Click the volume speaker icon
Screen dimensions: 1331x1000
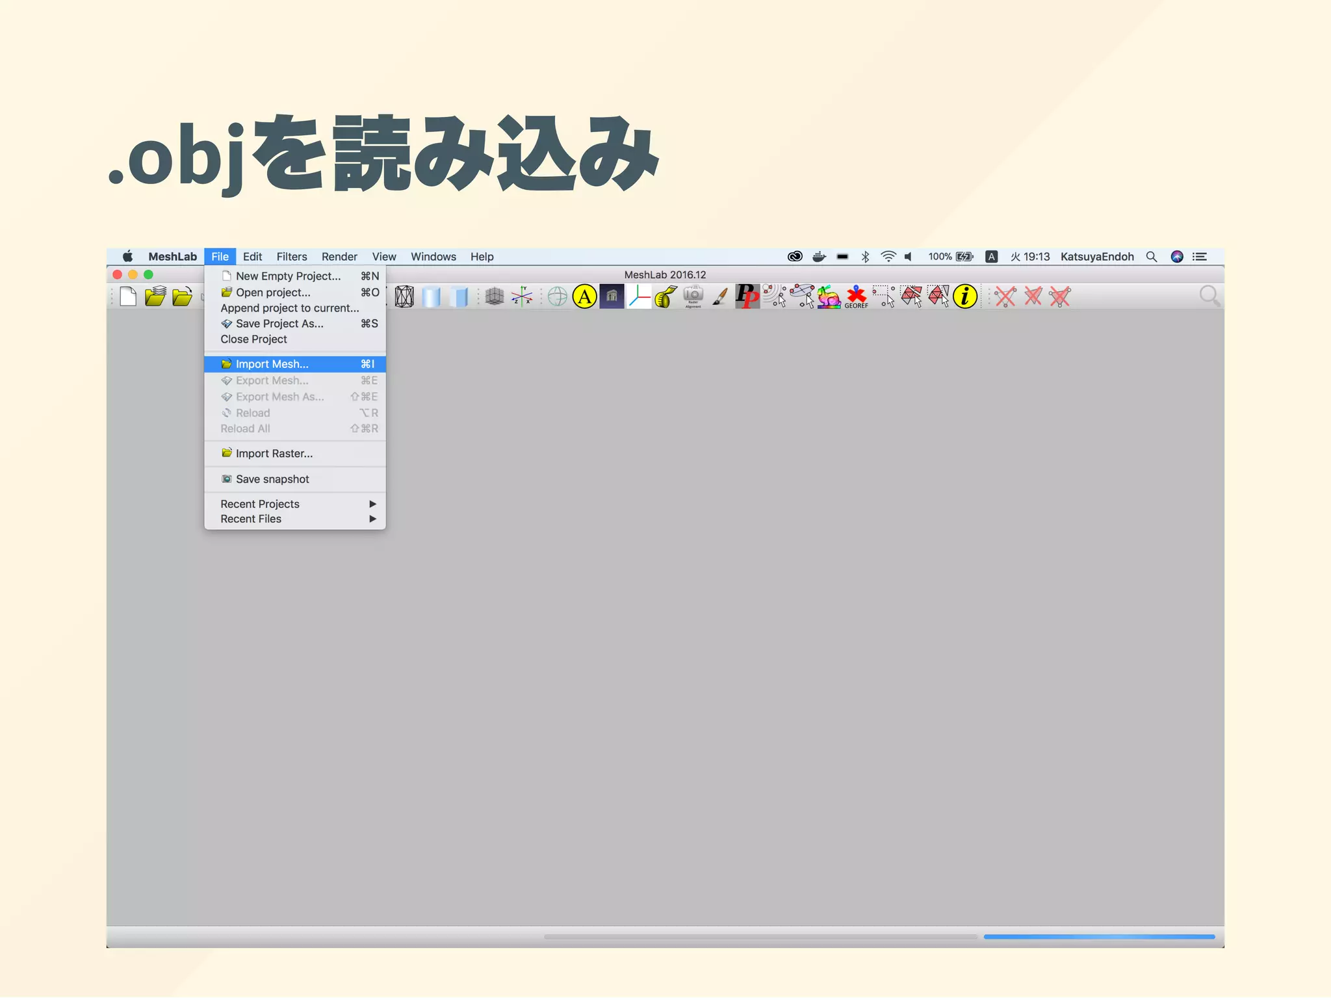point(909,257)
